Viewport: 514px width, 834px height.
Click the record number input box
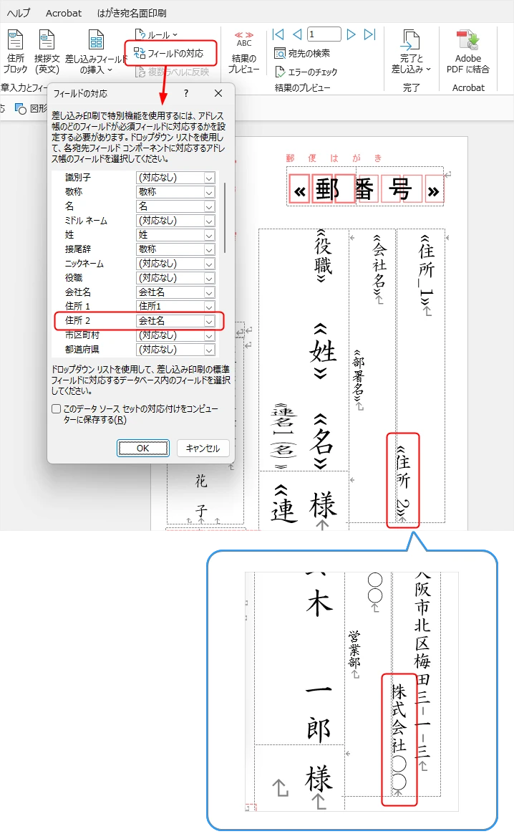click(324, 34)
